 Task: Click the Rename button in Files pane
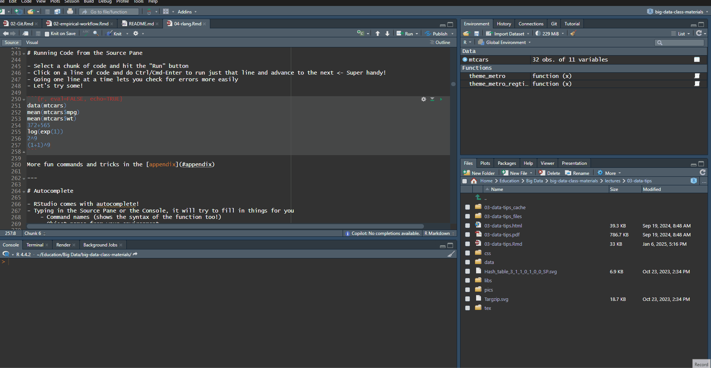577,173
